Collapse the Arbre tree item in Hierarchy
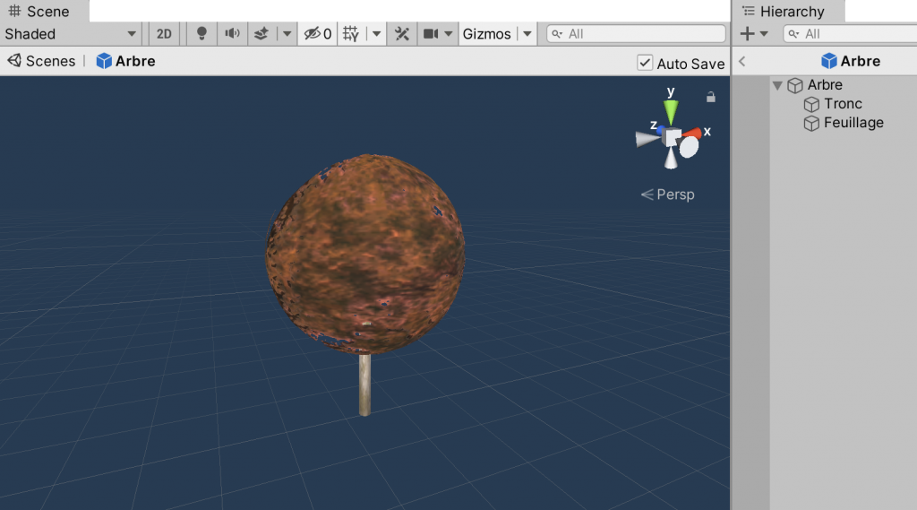 777,85
